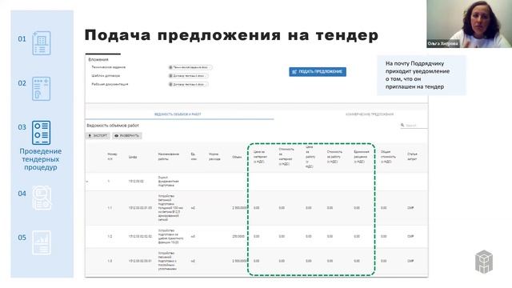The width and height of the screenshot is (512, 288).
Task: Click material price cell in row 1.3
Action: tap(257, 262)
